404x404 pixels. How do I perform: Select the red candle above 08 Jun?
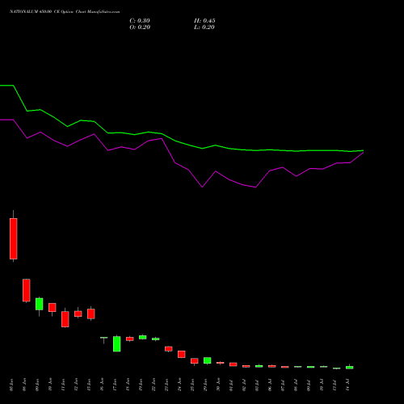(27, 290)
